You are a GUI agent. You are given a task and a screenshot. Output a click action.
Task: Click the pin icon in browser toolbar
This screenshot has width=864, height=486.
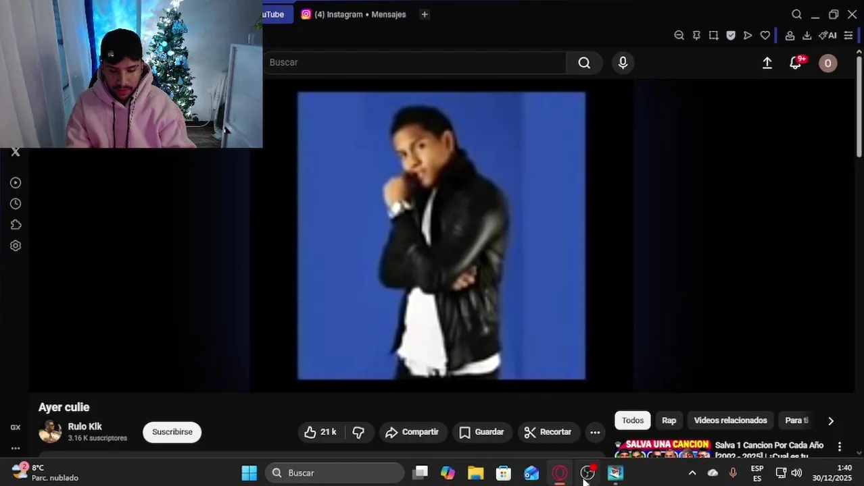696,36
